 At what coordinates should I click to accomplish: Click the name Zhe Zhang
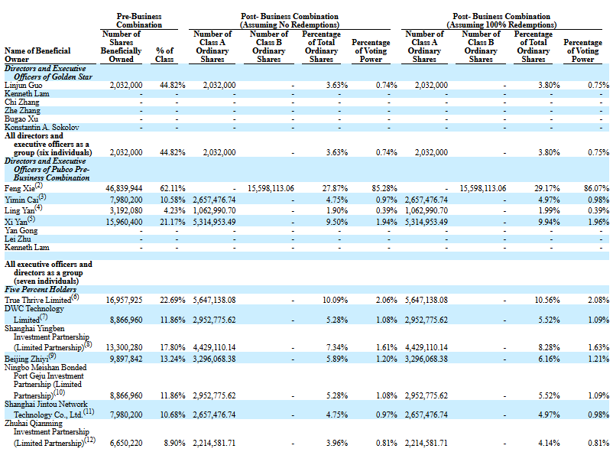point(22,111)
